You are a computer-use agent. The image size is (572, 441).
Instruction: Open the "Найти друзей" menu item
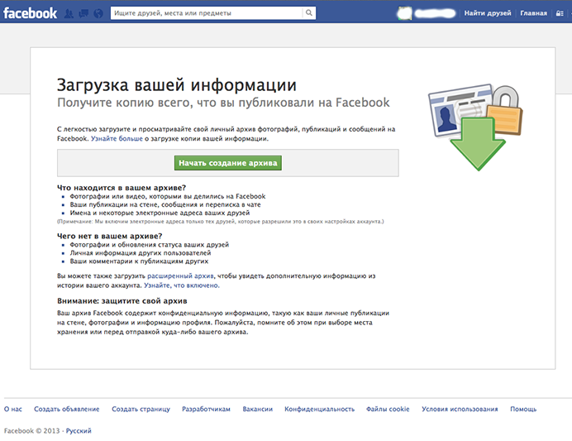pos(487,14)
